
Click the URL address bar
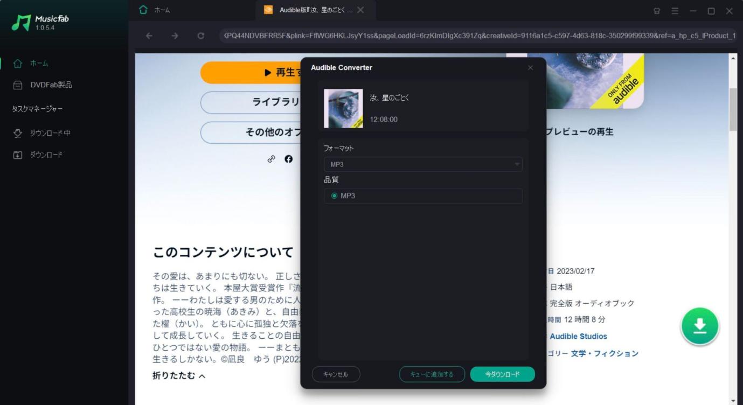coord(478,36)
